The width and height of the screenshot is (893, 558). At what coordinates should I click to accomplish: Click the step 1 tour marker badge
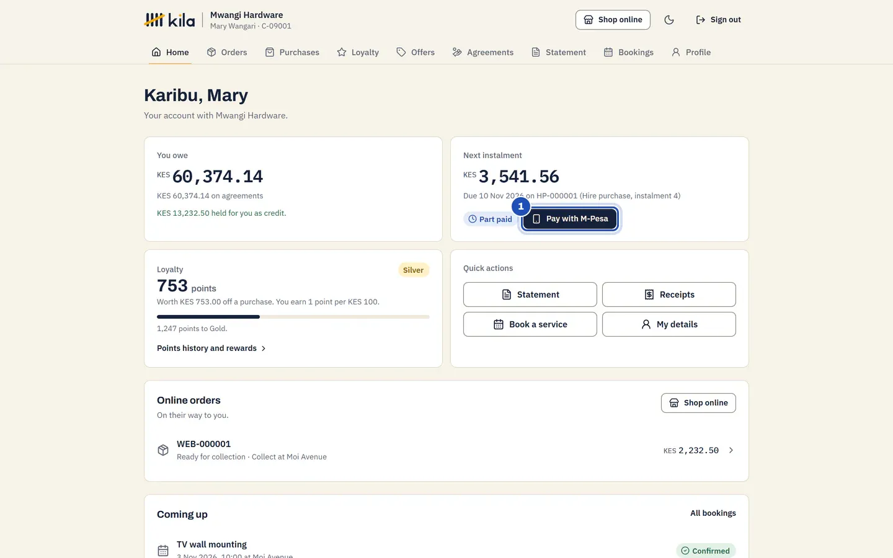(521, 206)
